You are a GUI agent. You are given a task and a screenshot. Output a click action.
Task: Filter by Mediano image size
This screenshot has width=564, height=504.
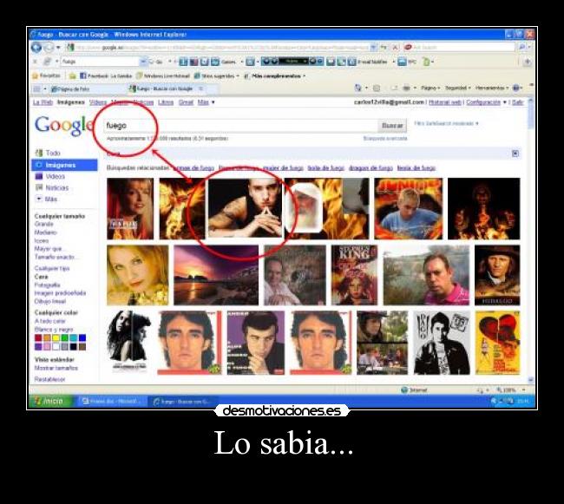pos(46,232)
